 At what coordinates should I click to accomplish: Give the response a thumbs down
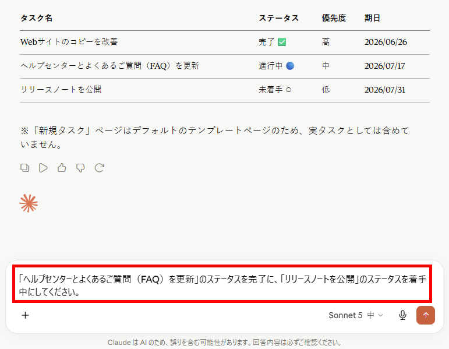click(x=80, y=168)
